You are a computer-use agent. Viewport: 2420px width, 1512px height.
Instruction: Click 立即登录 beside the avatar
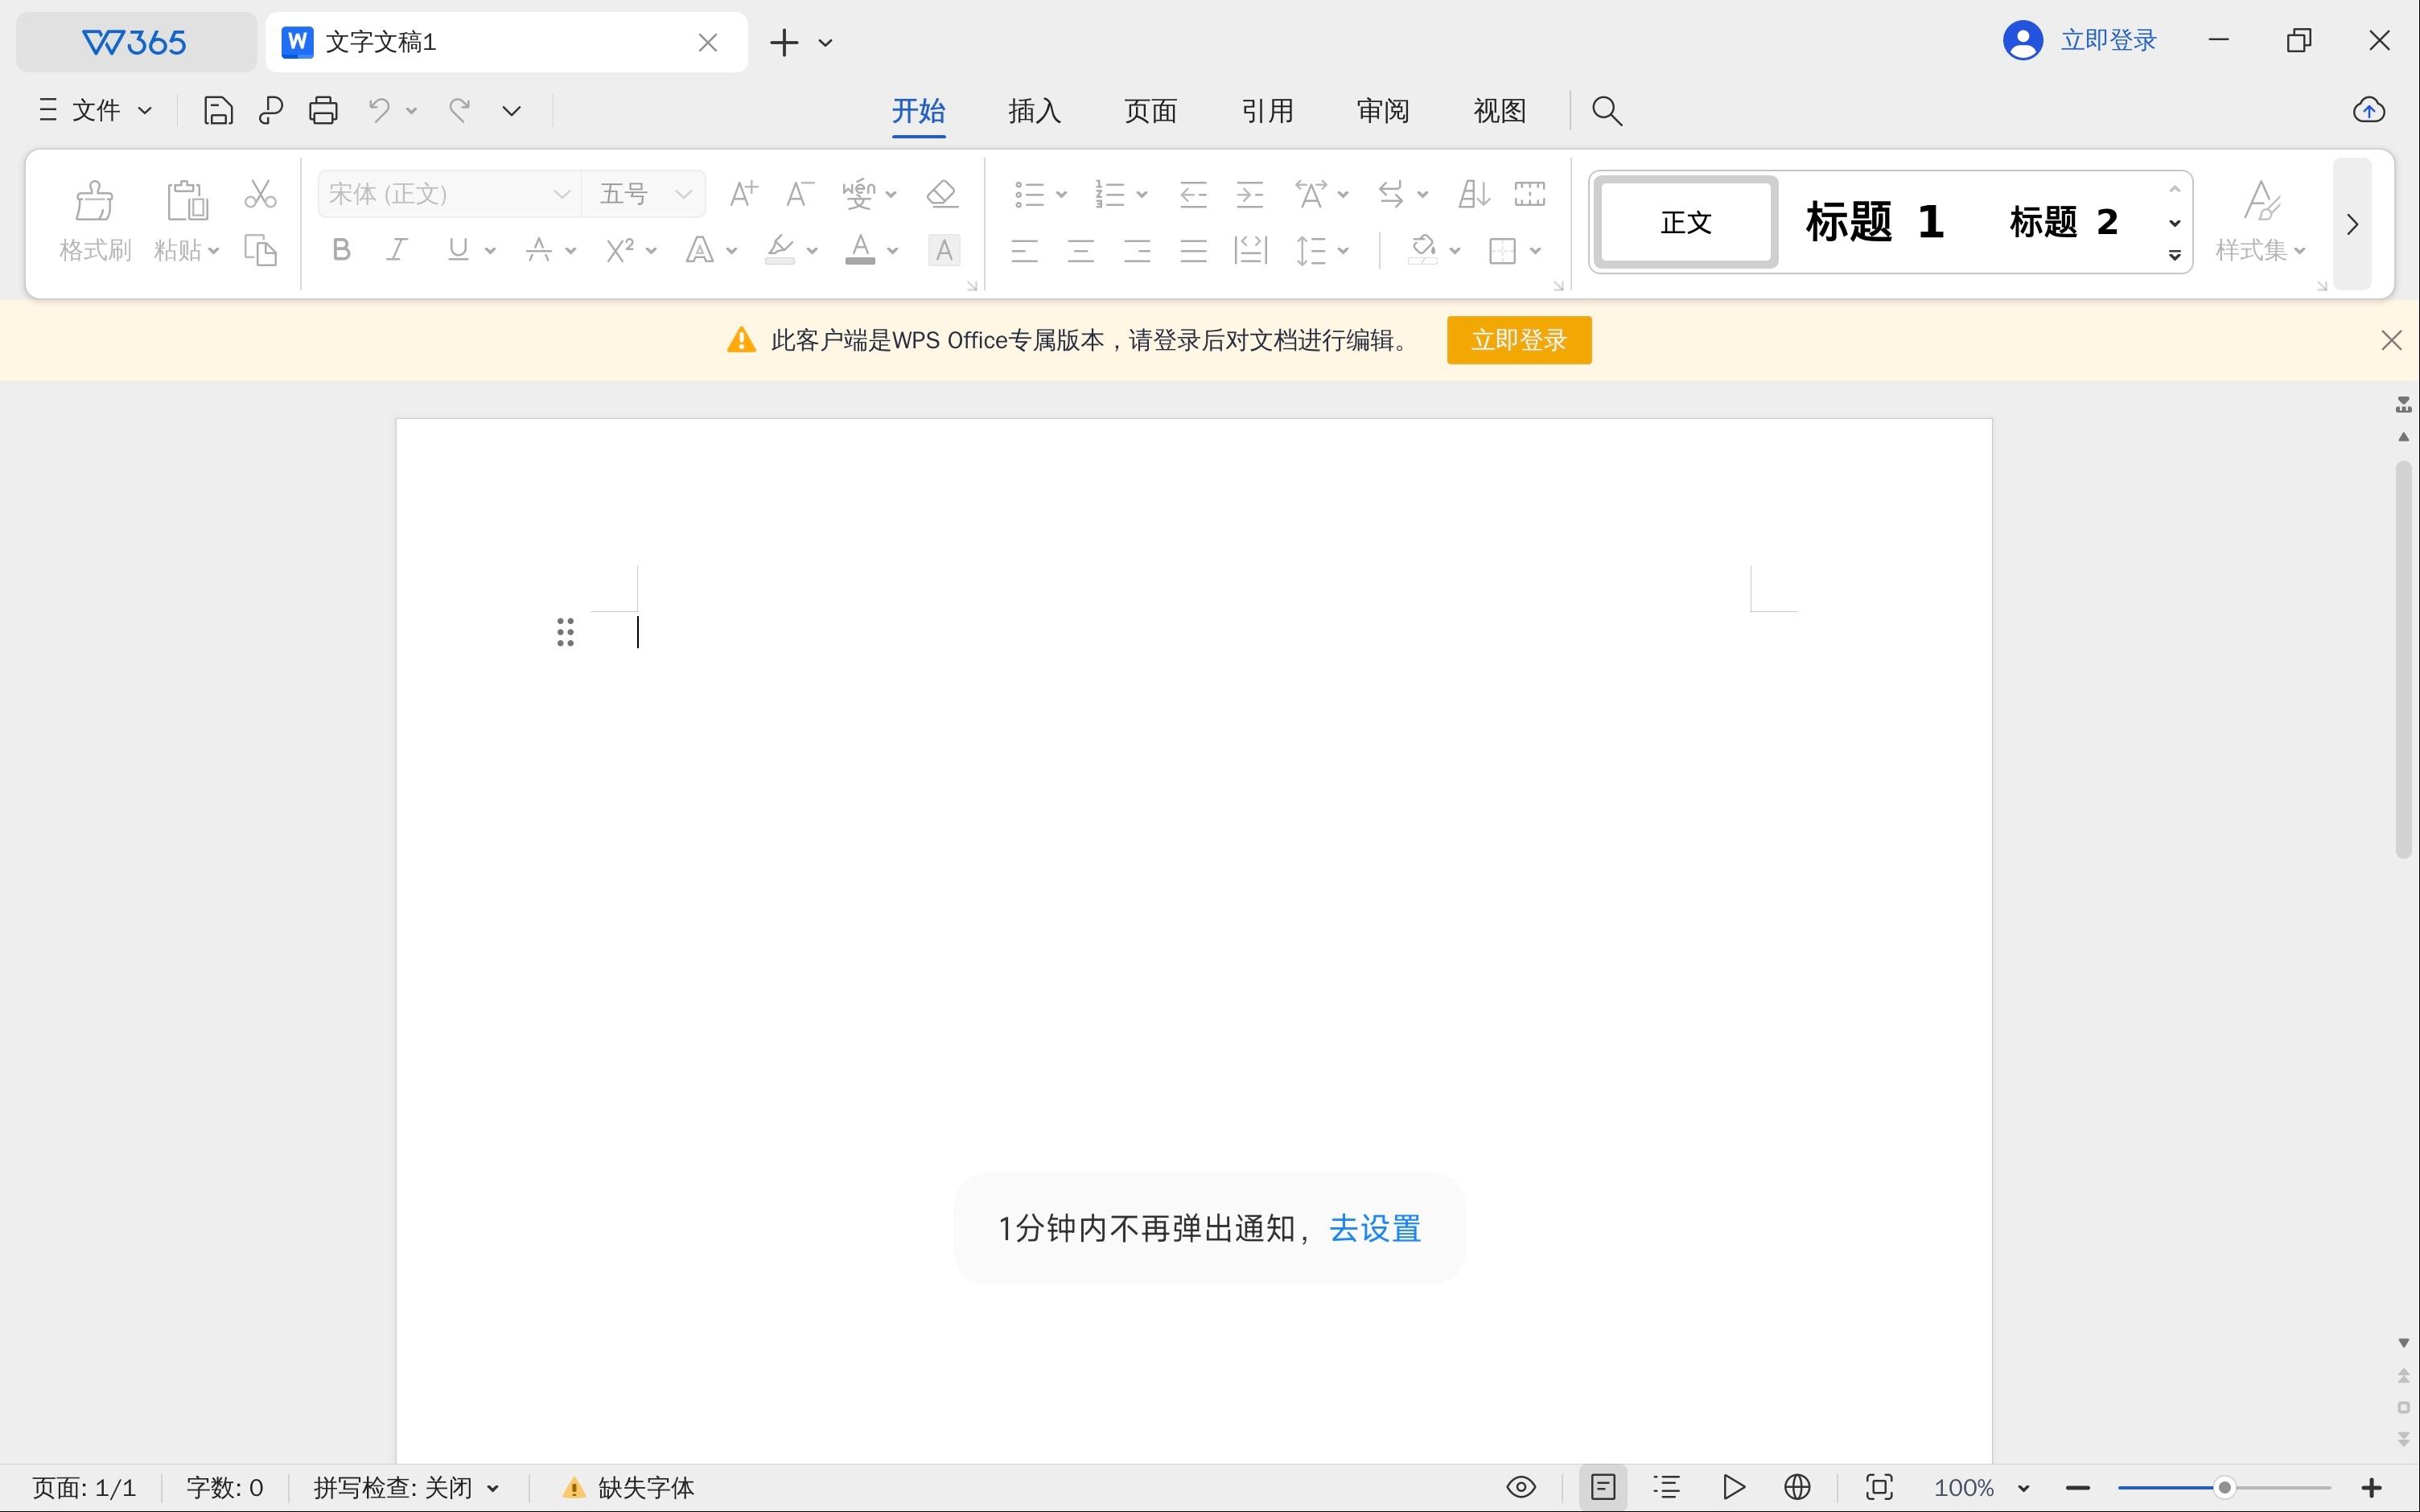coord(2109,40)
